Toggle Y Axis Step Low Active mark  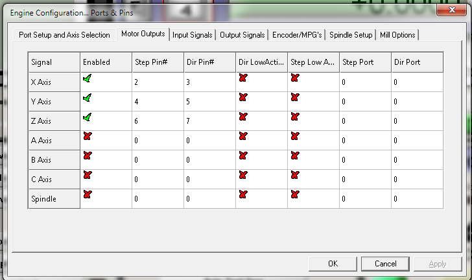point(295,98)
